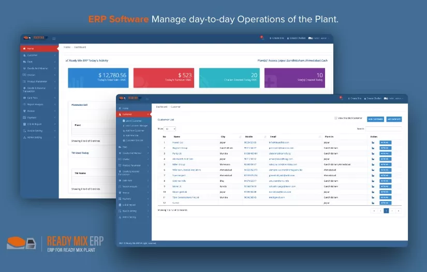Screen dimensions: 427x272
Task: Click Create Site in the front window header
Action: [x=355, y=98]
